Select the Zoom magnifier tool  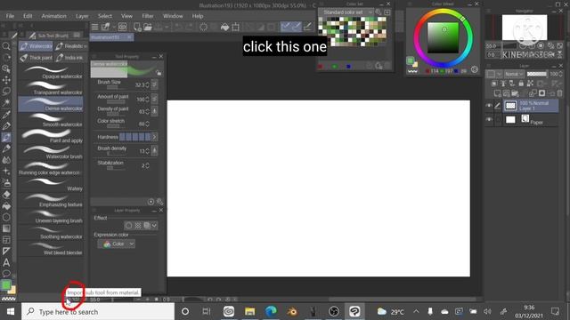pos(6,46)
